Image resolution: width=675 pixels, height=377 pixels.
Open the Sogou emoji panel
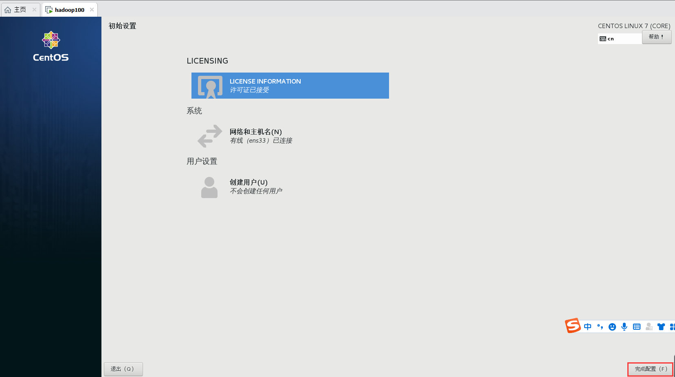[x=612, y=327]
